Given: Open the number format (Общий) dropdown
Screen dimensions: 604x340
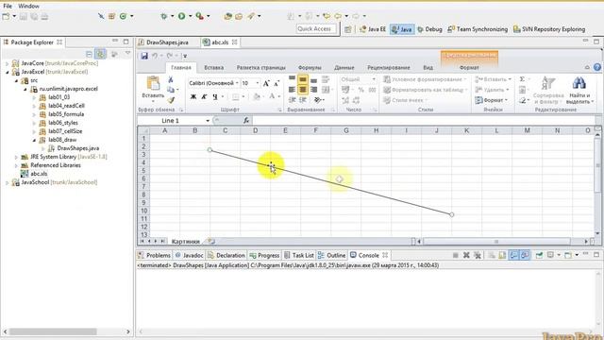Looking at the screenshot, I should coord(374,79).
